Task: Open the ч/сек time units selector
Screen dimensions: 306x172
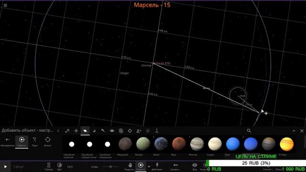Action: coord(94,167)
